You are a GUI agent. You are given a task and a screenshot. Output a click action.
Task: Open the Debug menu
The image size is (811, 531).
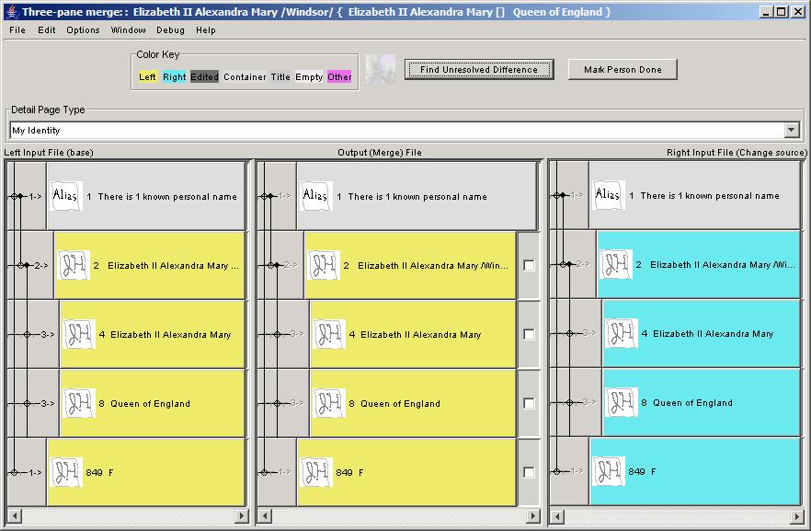170,30
